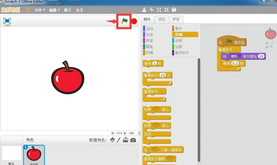Paint a new sprite with brush
This screenshot has height=165, width=277.
(x=119, y=140)
